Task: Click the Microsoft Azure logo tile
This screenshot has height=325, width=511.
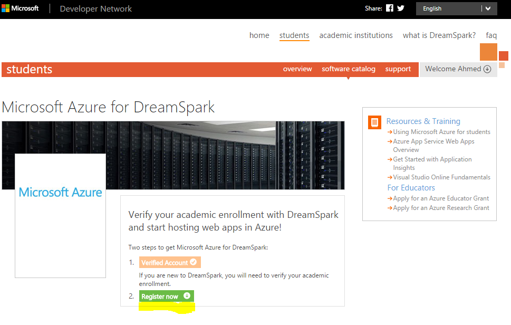Action: coord(60,216)
